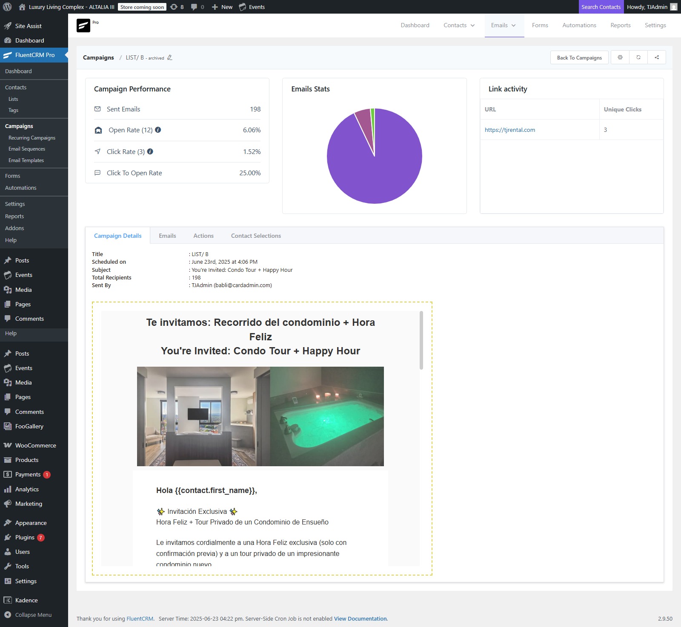
Task: Open Dashboard in the FluentCRM top nav
Action: [x=415, y=25]
